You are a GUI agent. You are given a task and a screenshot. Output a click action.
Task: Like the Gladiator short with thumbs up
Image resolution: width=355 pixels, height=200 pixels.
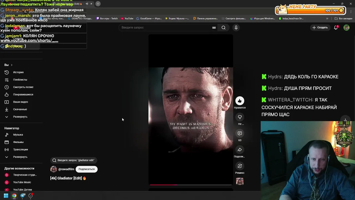(x=240, y=101)
